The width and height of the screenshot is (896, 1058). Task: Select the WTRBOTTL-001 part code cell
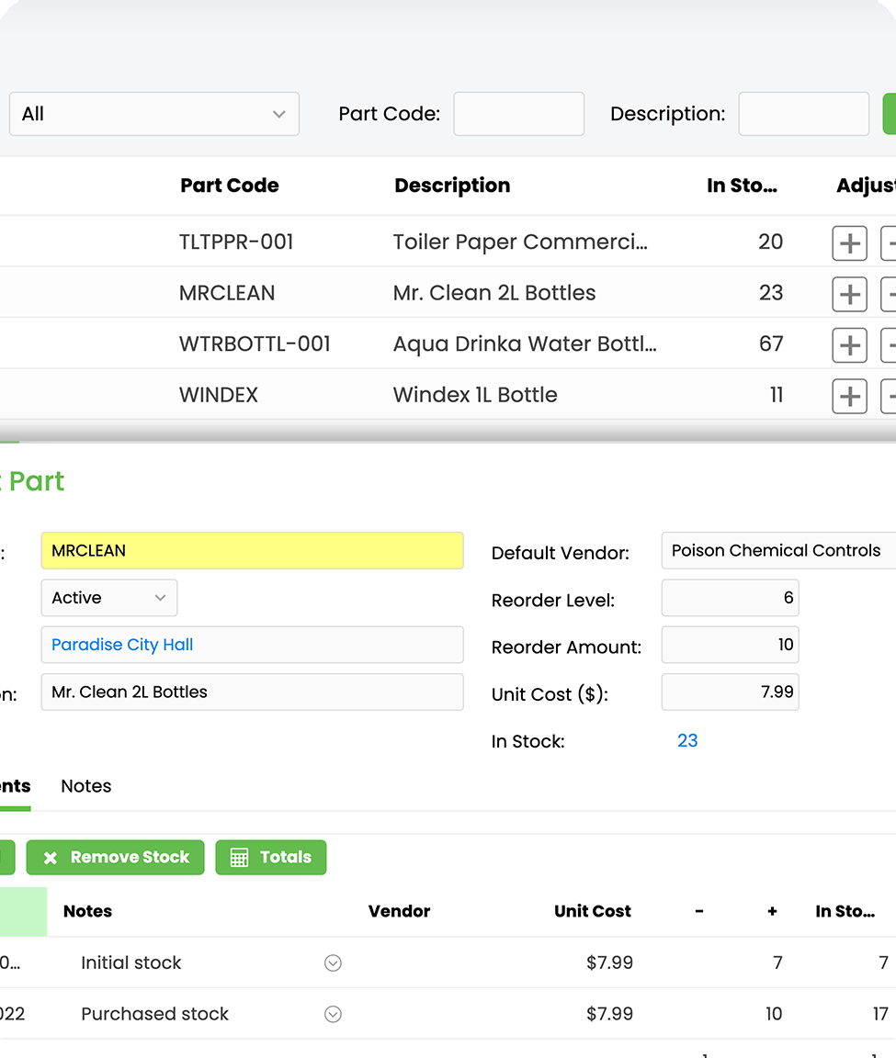coord(255,344)
